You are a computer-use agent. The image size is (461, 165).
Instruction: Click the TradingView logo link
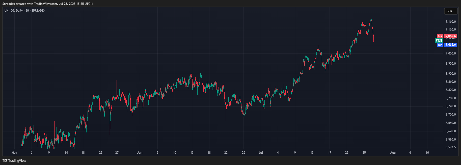tap(14, 160)
